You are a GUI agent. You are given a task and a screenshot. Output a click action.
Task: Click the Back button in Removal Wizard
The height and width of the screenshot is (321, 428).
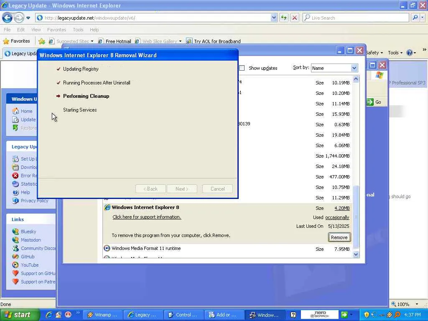click(150, 189)
